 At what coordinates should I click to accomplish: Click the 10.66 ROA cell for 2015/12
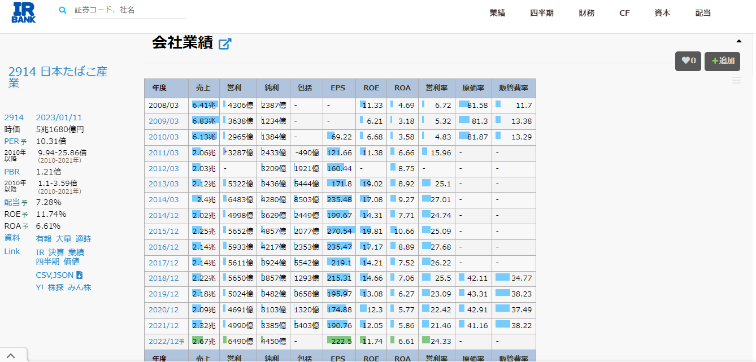click(402, 232)
